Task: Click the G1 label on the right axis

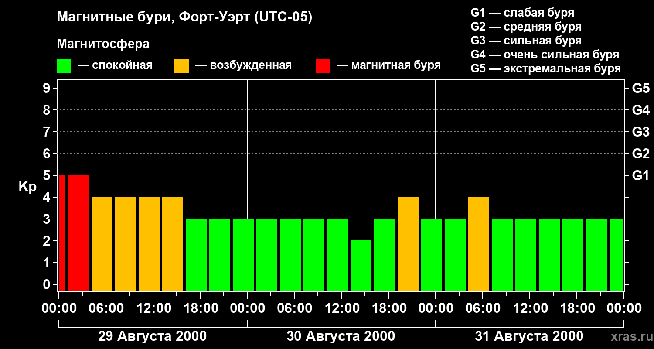Action: (640, 175)
